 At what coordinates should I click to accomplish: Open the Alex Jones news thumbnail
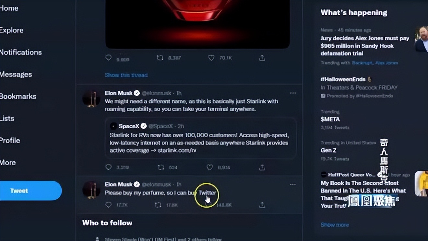421,39
